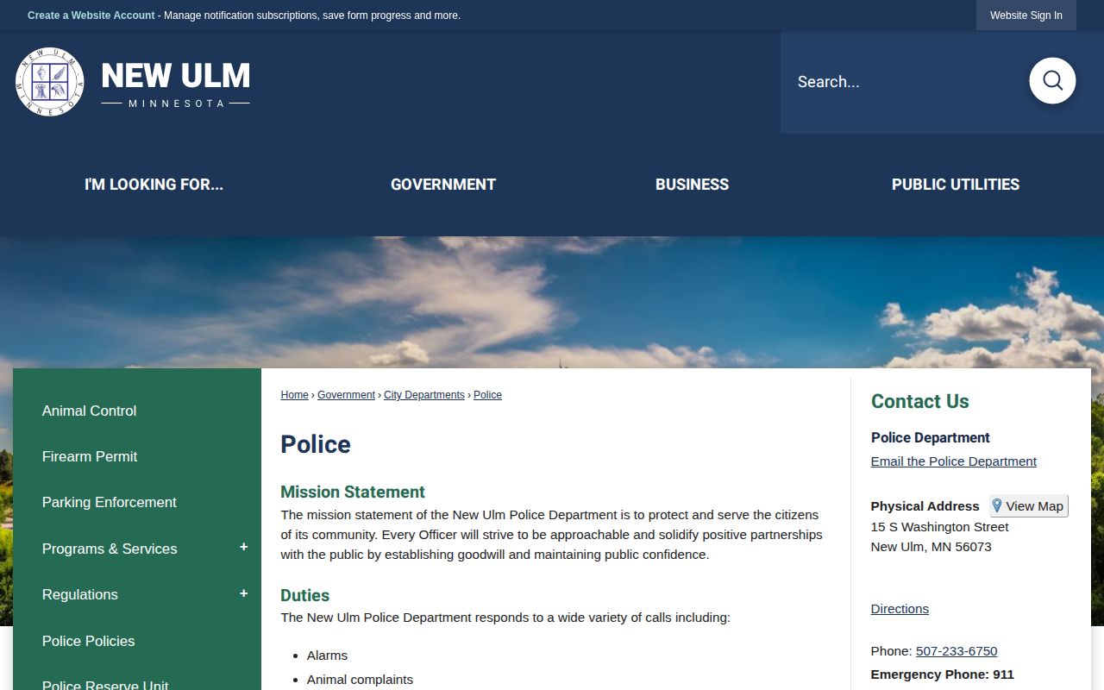Expand the Programs & Services submenu
Screen dimensions: 1104x690
243,548
